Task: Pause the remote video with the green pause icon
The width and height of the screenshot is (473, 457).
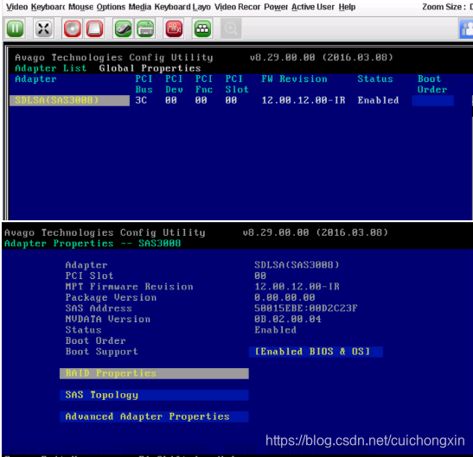Action: point(15,29)
